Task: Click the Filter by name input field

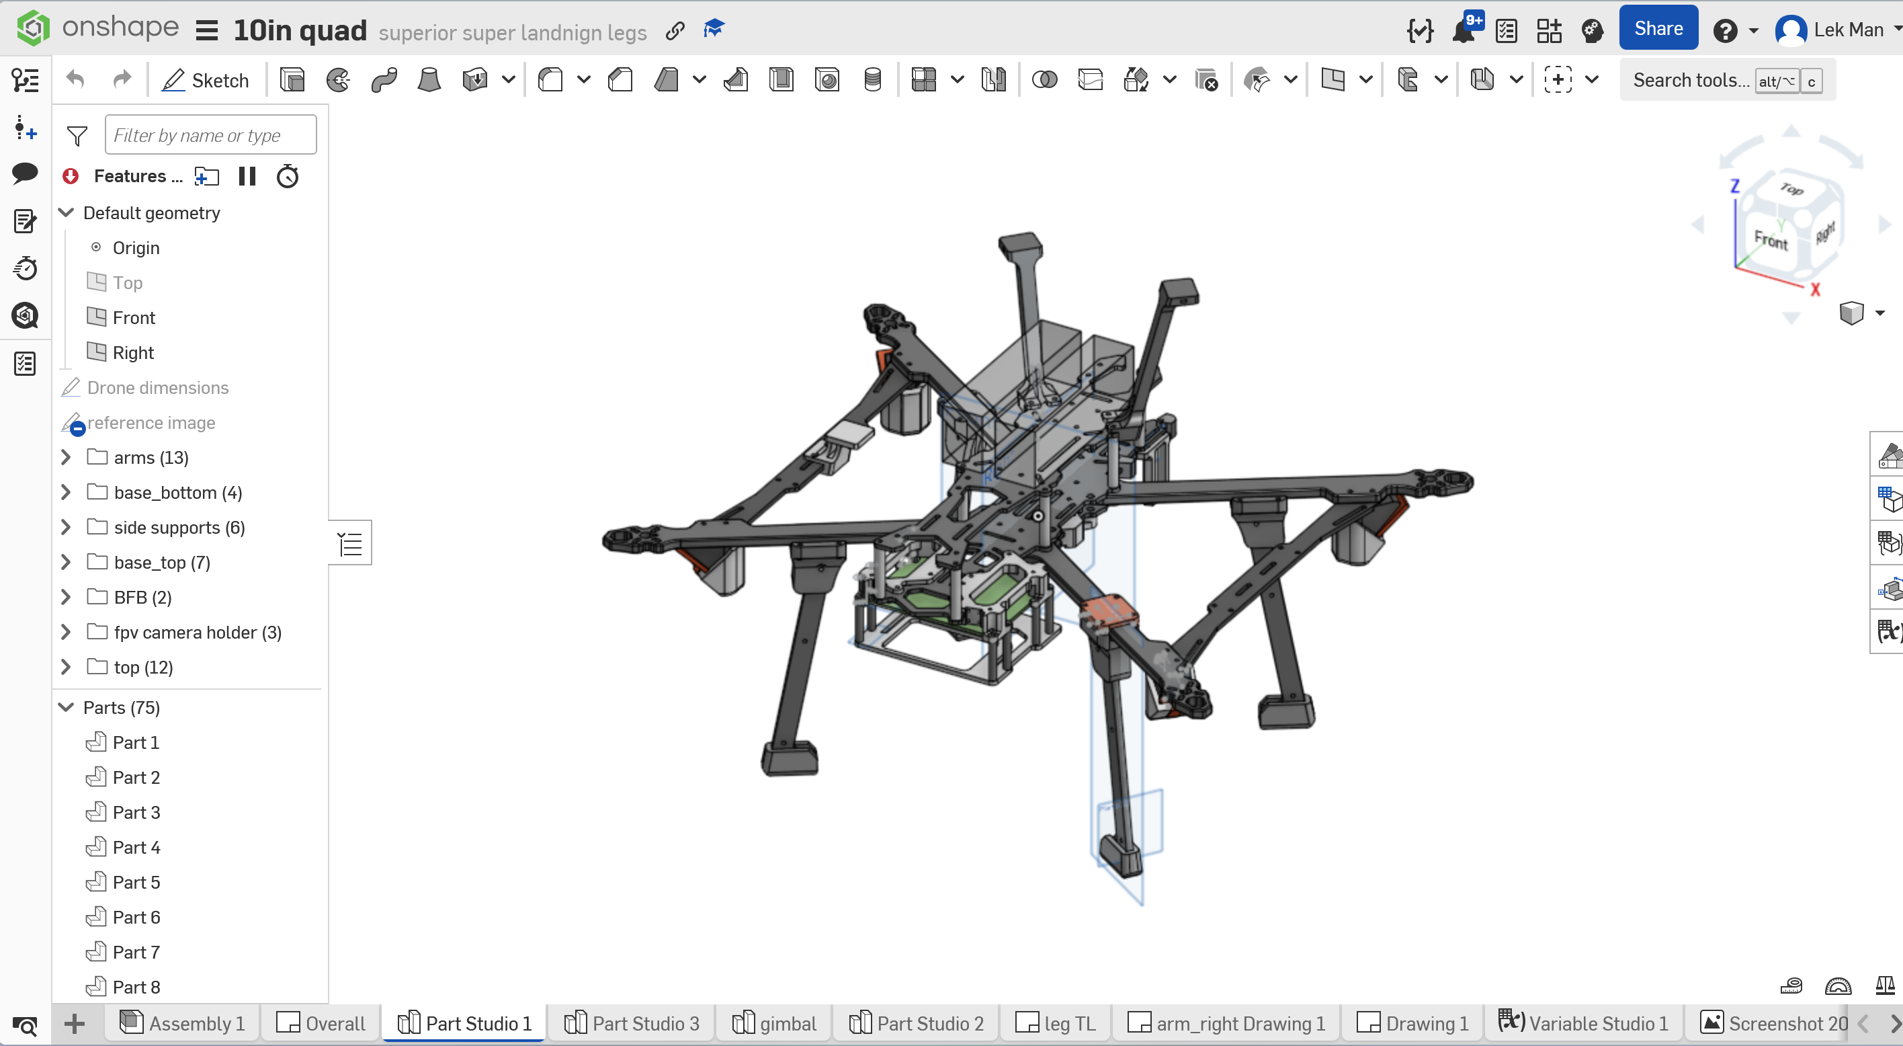Action: click(x=210, y=135)
